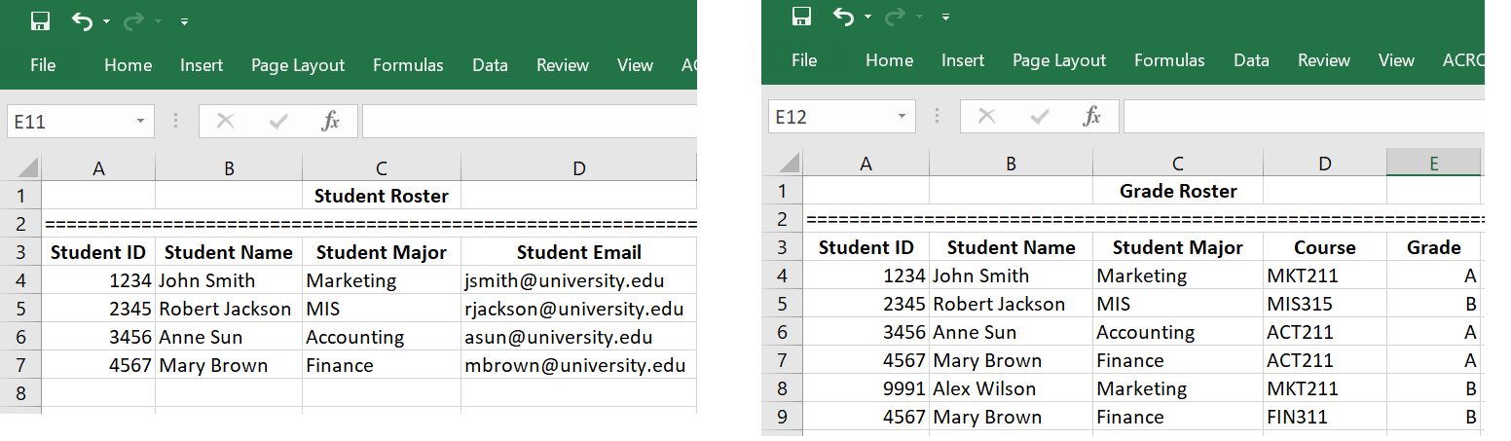Image resolution: width=1511 pixels, height=441 pixels.
Task: Open the File menu in the Grade Roster workbook
Action: 804,60
